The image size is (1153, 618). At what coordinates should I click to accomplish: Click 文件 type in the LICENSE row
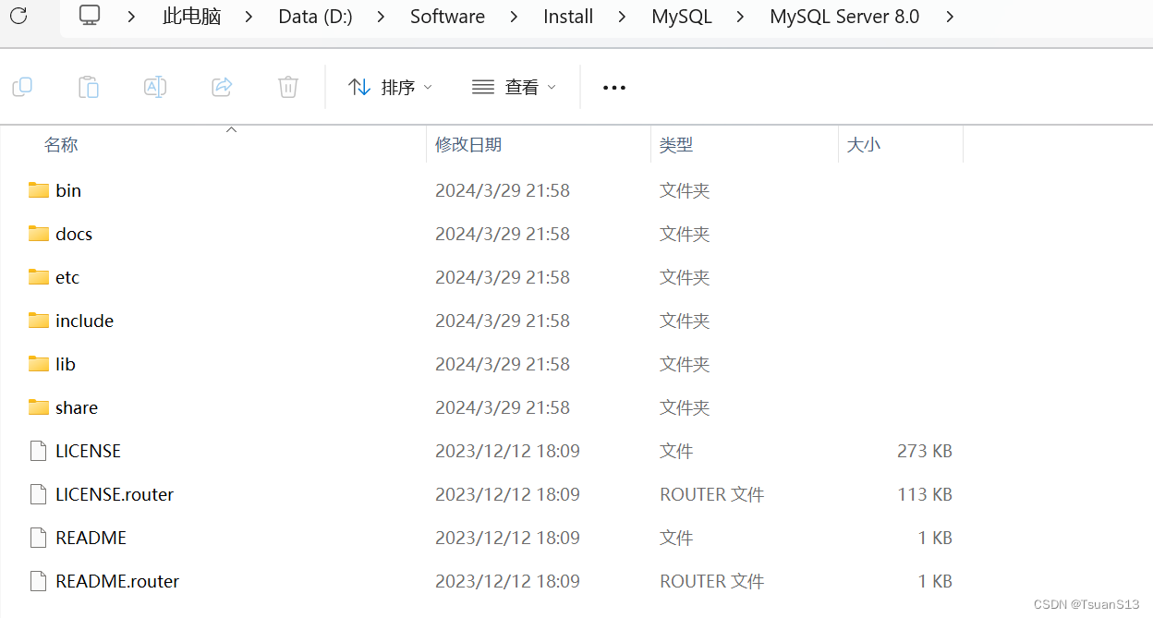[x=676, y=451]
